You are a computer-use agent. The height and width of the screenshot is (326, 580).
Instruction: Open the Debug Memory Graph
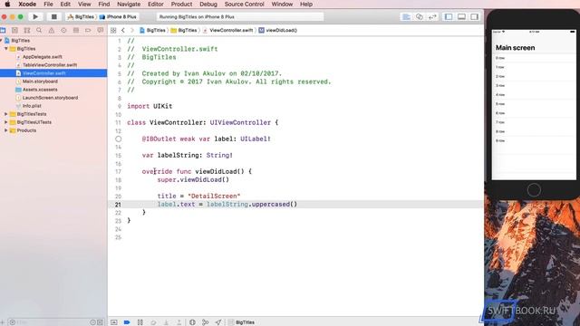click(206, 322)
